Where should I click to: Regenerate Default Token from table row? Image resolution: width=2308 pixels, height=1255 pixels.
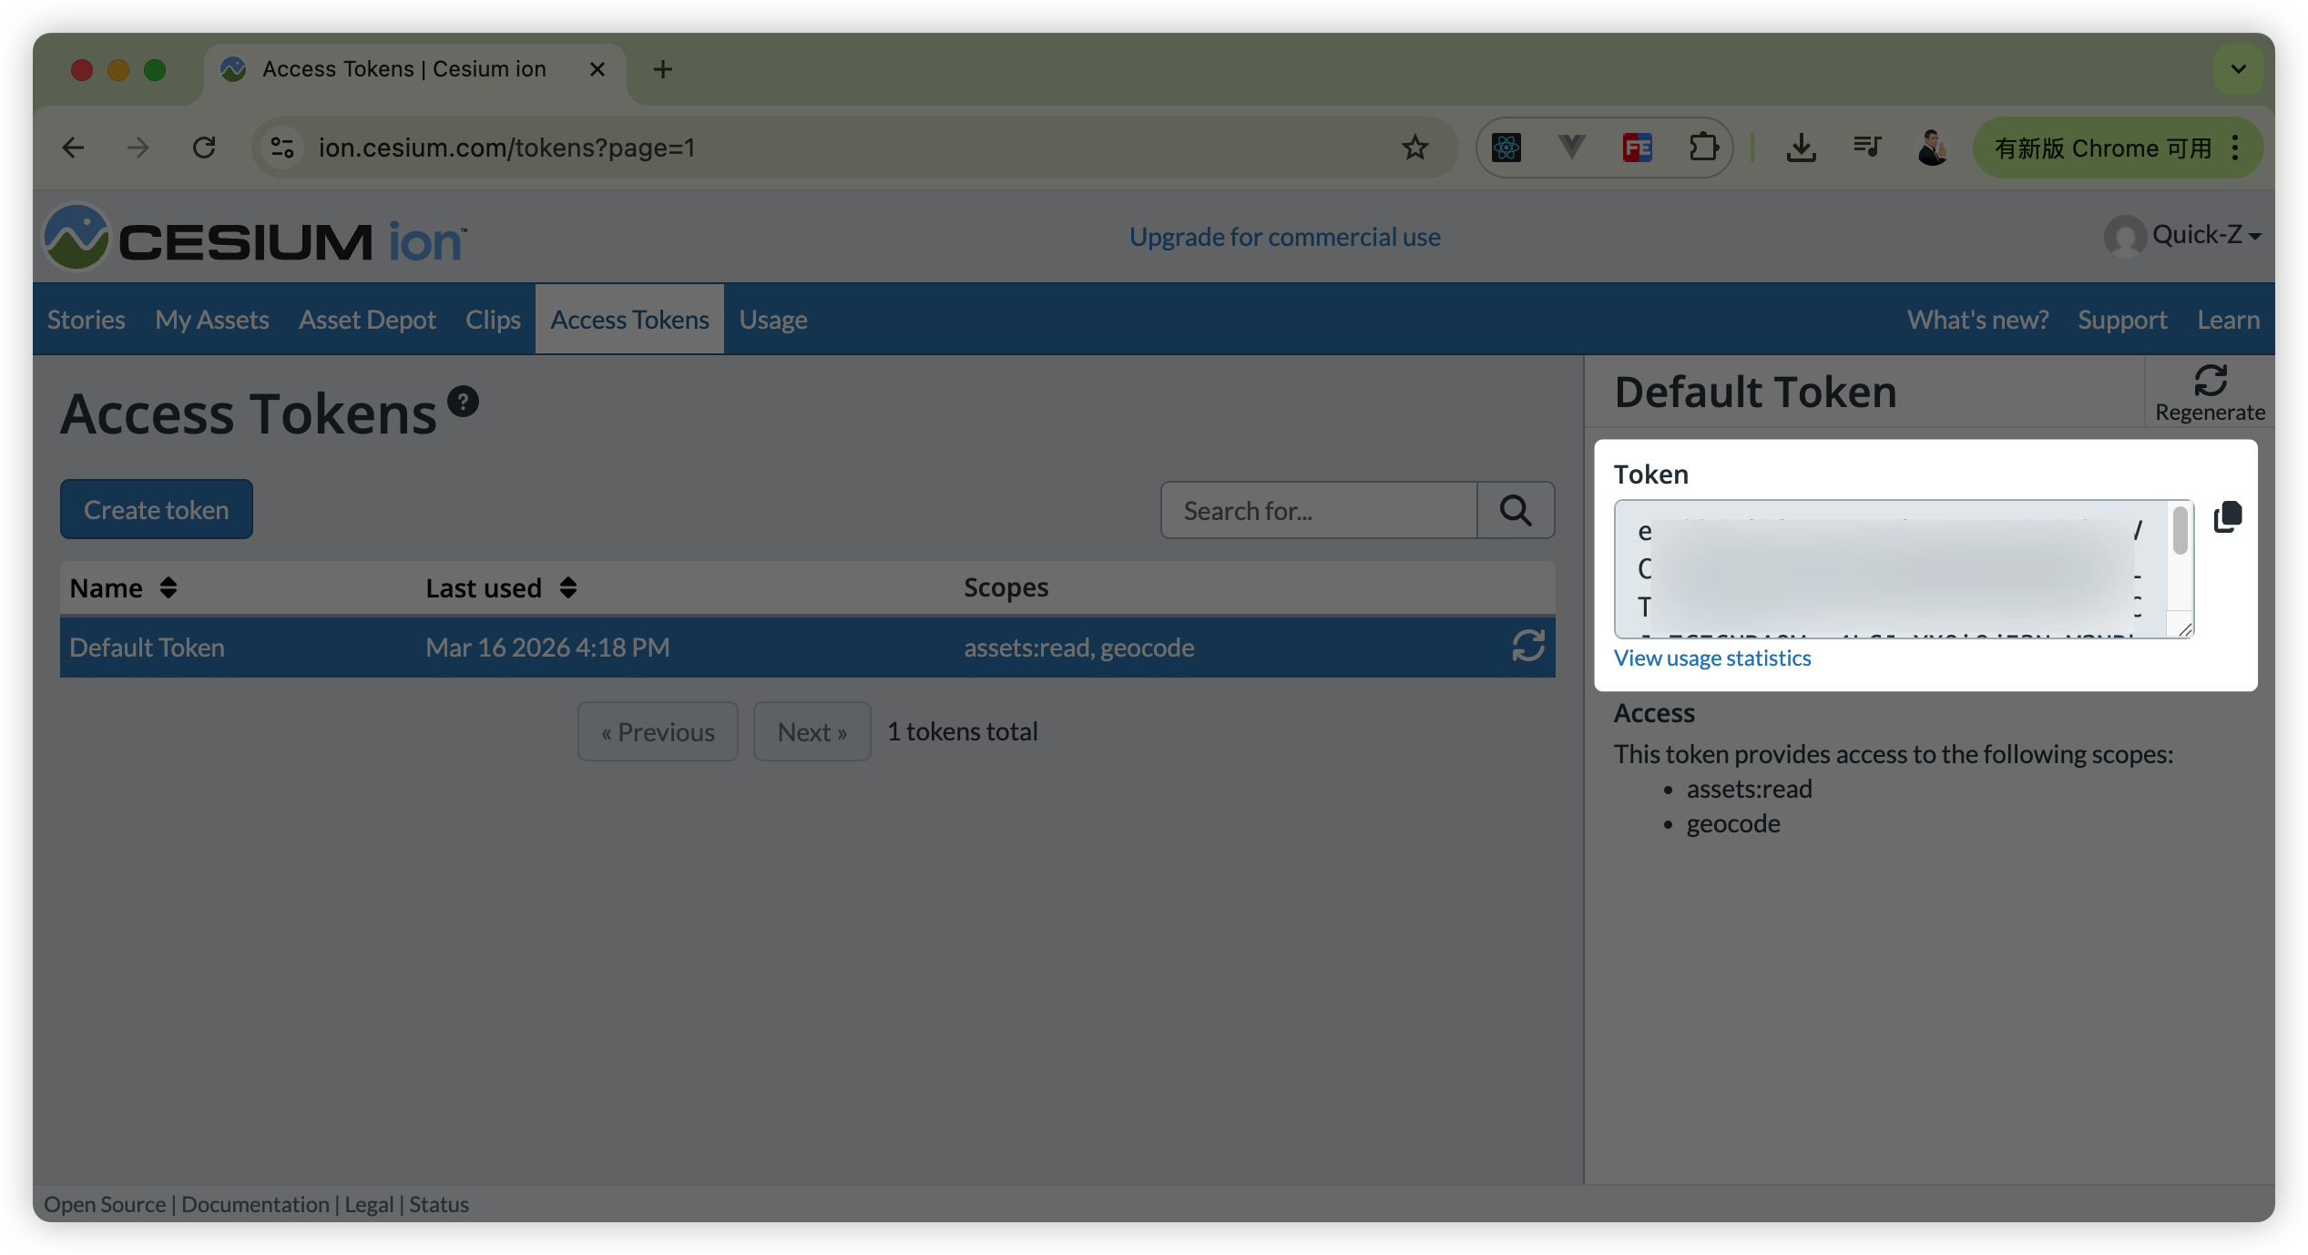1527,647
